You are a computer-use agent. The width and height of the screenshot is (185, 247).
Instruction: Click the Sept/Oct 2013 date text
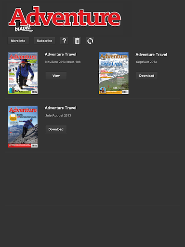pyautogui.click(x=146, y=62)
